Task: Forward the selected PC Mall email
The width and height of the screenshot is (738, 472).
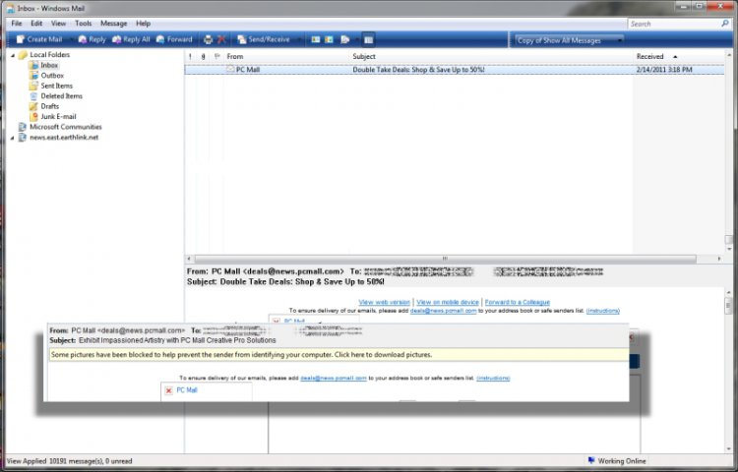Action: pyautogui.click(x=174, y=39)
